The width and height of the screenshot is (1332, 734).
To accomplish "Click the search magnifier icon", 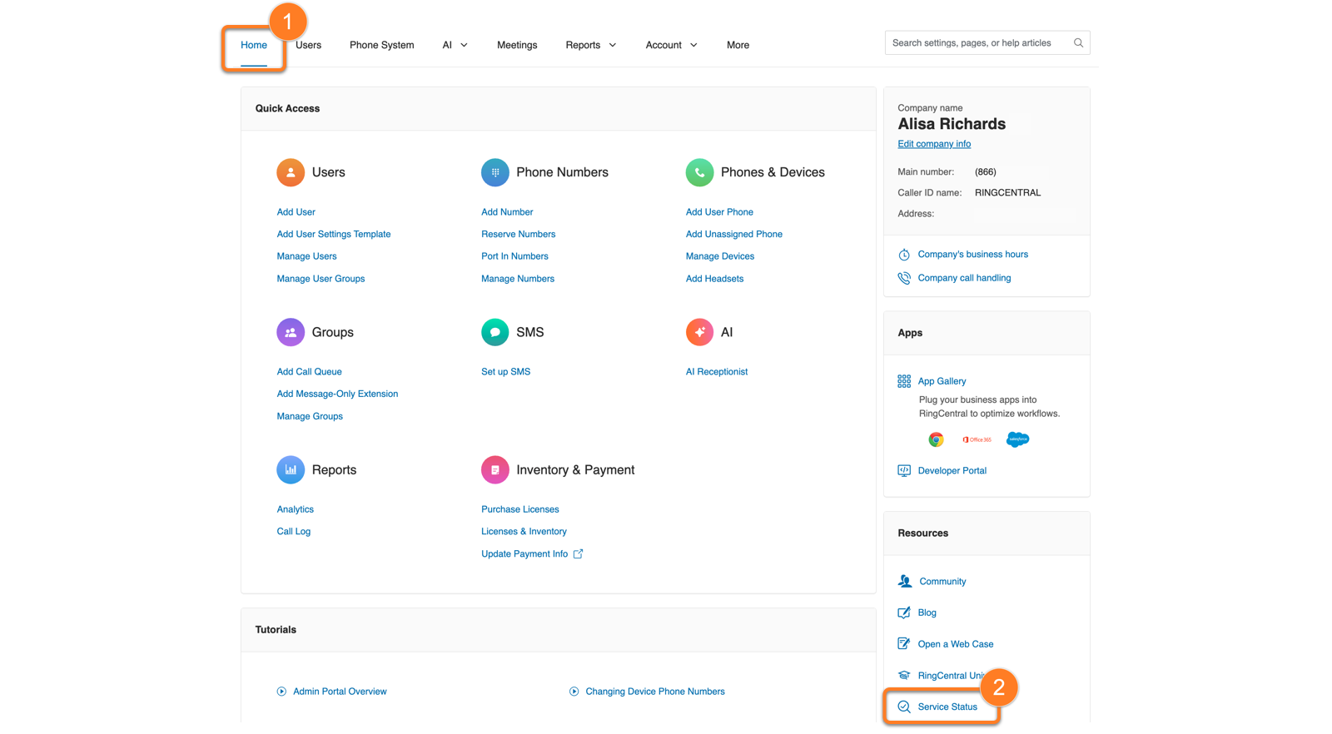I will (1078, 43).
